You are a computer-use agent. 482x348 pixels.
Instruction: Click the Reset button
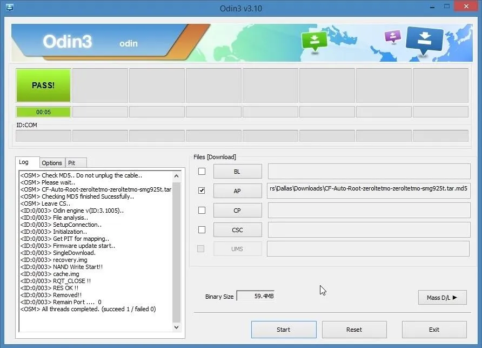coord(354,330)
